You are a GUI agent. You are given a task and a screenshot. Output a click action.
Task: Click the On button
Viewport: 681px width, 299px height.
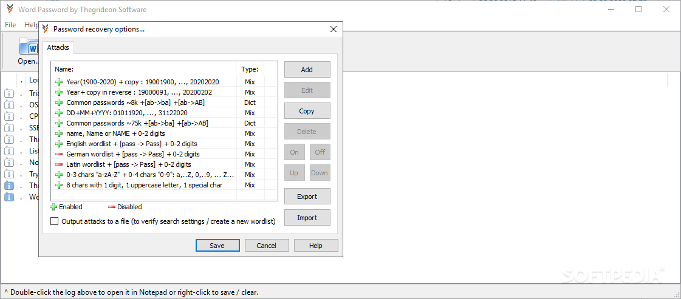pos(295,152)
